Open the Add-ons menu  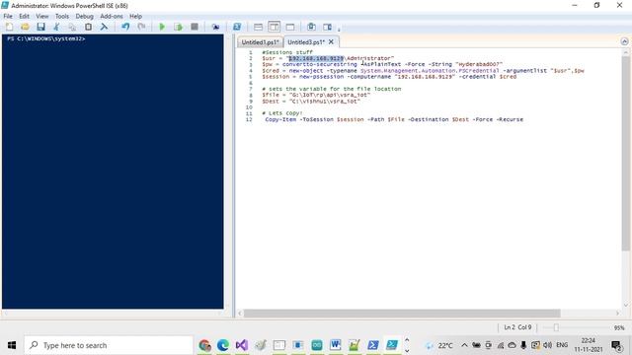(112, 16)
